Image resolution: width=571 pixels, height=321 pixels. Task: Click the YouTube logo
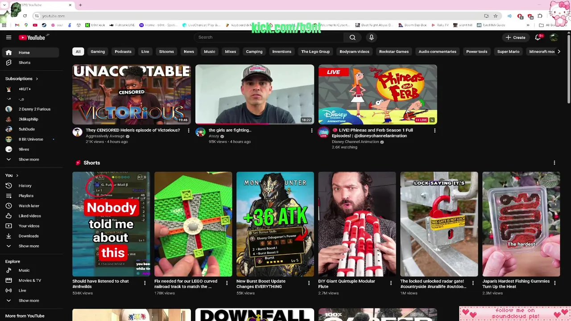pos(32,37)
